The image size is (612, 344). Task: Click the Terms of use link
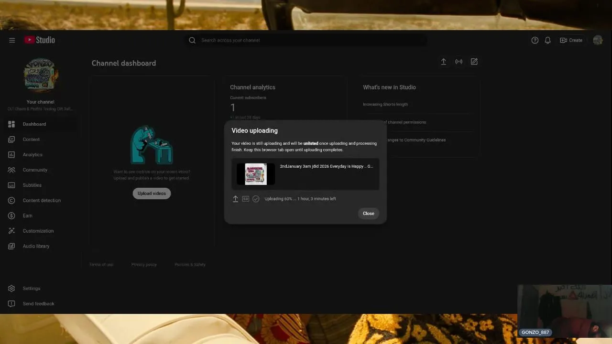[101, 265]
